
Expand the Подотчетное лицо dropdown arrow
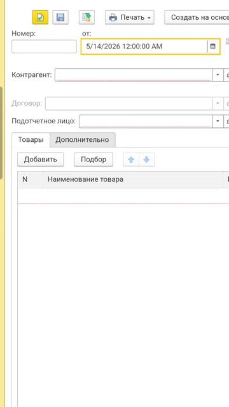coord(218,121)
